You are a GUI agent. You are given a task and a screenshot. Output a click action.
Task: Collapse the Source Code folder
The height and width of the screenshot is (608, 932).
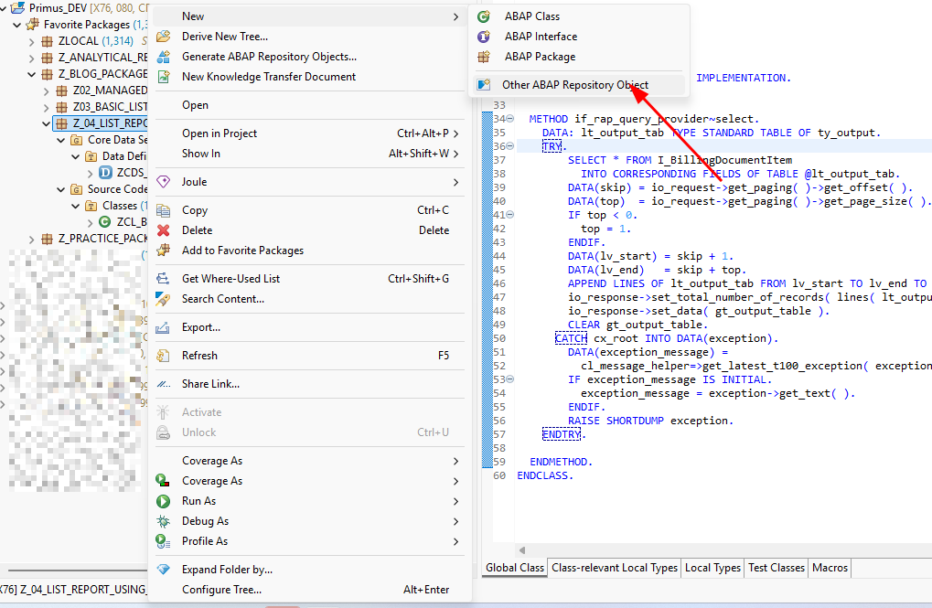pos(60,189)
